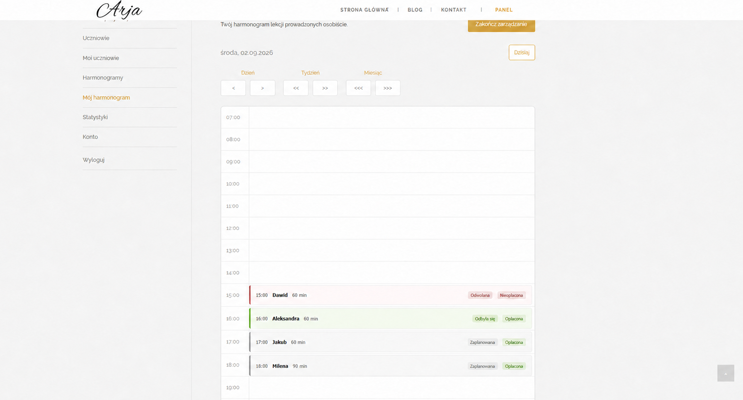Screen dimensions: 743x400
Task: Click the 12:00 hour label
Action: (233, 228)
